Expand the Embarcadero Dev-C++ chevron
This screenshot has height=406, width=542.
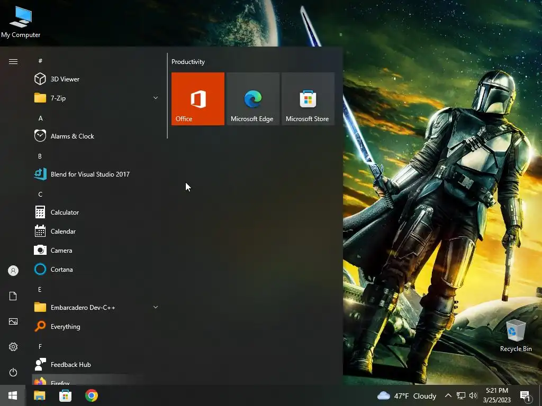(x=156, y=307)
